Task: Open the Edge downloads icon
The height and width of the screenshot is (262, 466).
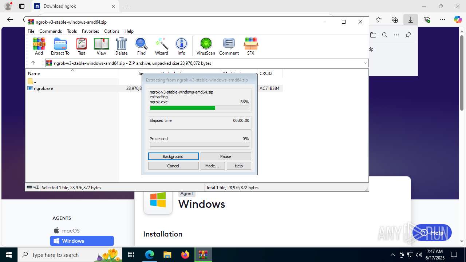Action: click(411, 20)
